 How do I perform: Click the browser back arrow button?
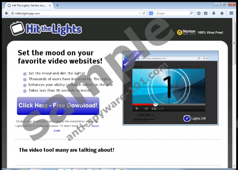pos(5,13)
